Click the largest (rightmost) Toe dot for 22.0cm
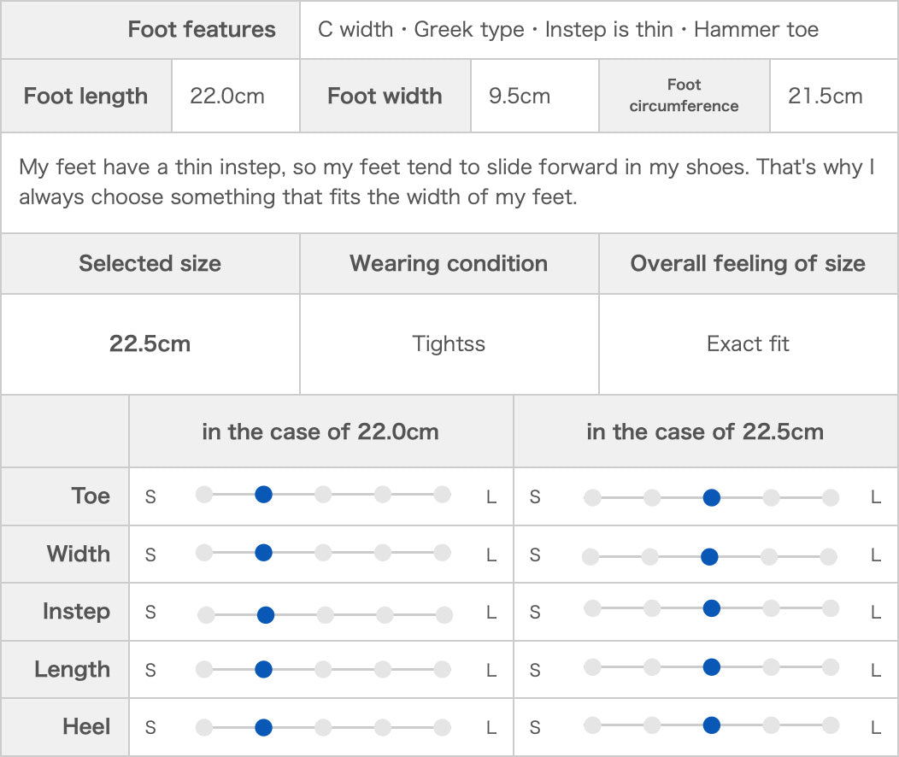This screenshot has height=757, width=899. 442,494
